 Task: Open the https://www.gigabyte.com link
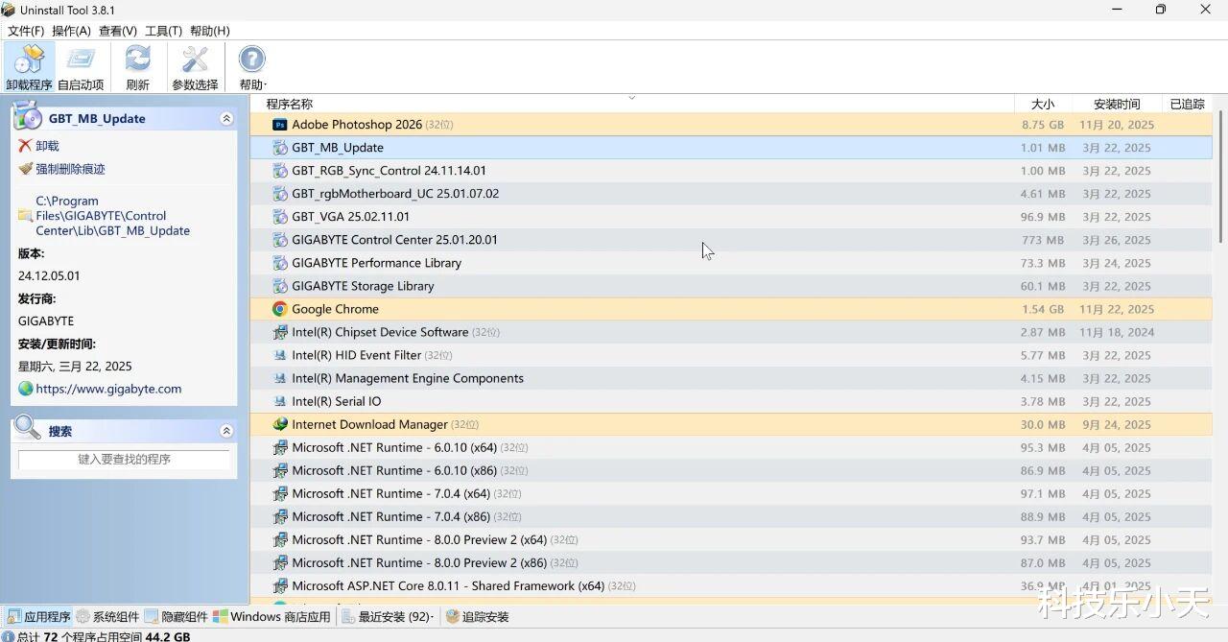[x=108, y=389]
